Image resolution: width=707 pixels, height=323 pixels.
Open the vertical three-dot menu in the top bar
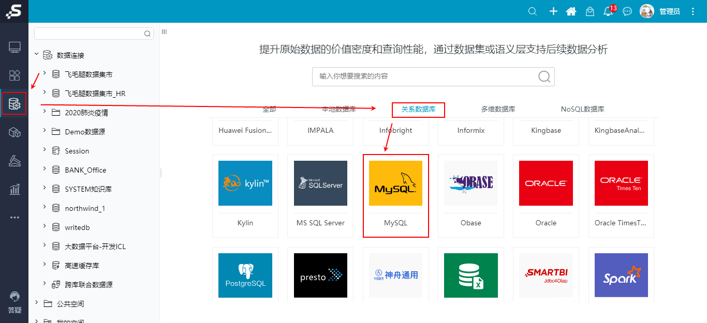694,11
